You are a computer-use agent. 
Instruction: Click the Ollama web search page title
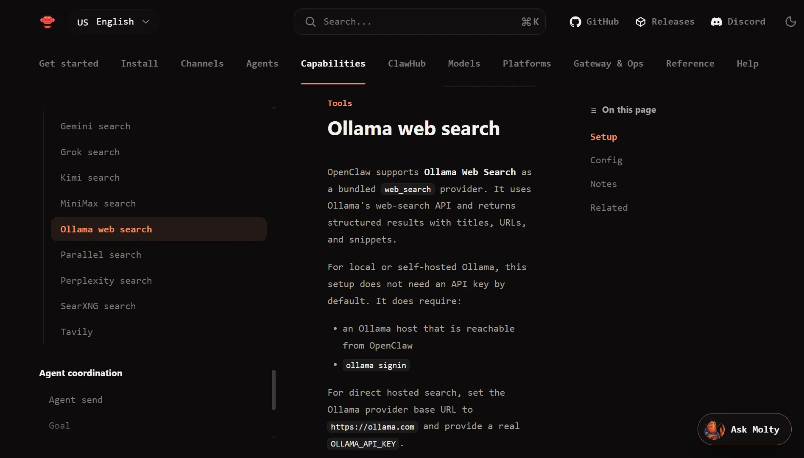(413, 128)
